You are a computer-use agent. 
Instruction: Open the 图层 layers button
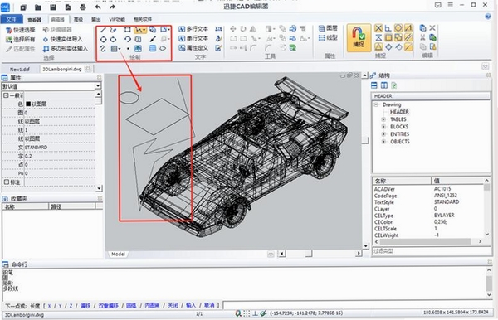tap(328, 28)
